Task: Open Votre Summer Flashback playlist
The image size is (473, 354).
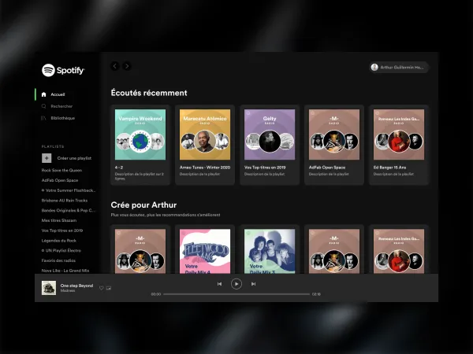Action: [69, 190]
